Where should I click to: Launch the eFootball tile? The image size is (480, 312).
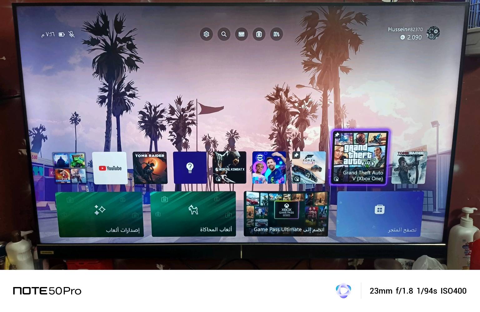[x=269, y=168]
